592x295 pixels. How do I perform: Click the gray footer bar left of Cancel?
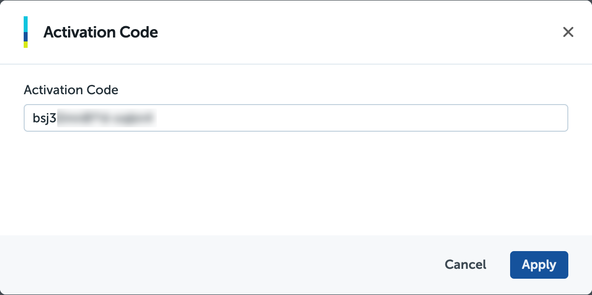(x=222, y=265)
